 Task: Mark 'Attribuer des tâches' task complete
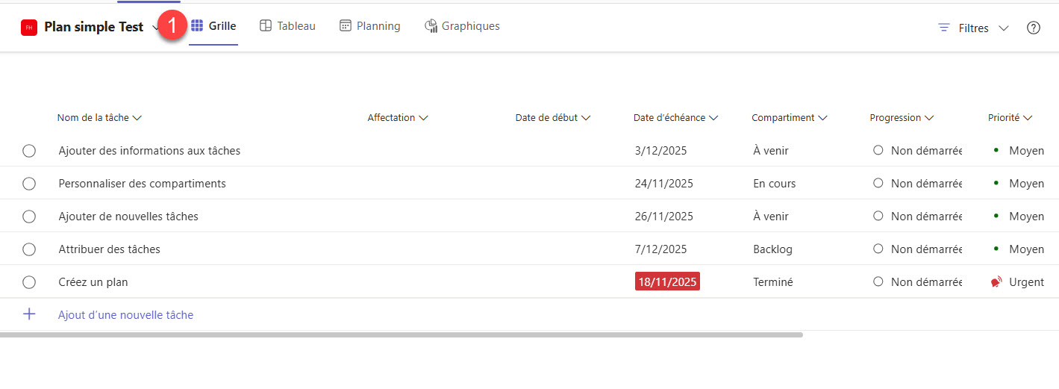29,249
